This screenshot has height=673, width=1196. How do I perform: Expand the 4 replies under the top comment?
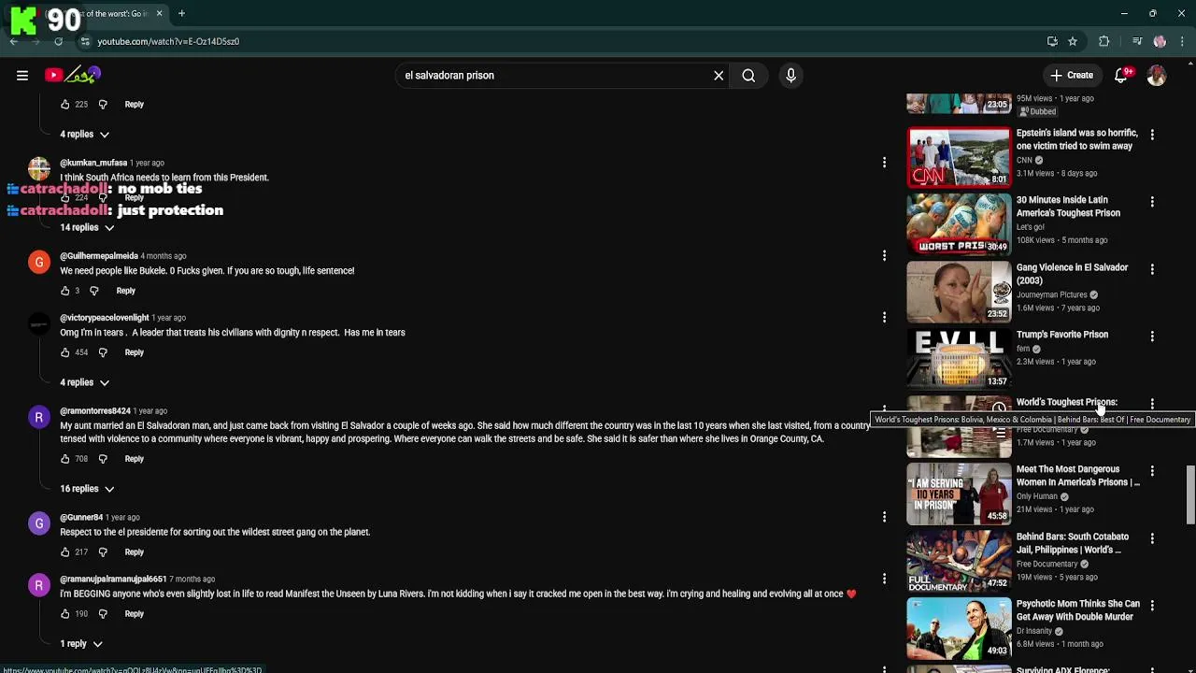(x=84, y=135)
